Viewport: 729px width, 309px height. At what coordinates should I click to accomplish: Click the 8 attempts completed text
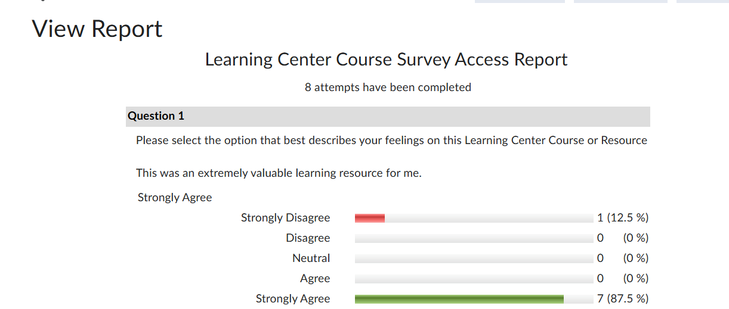(x=388, y=87)
